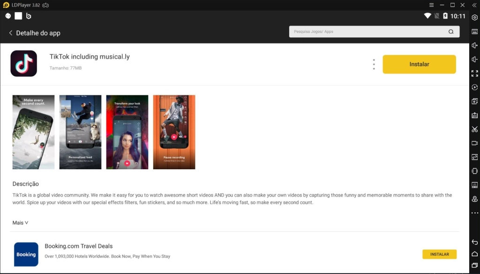Collapse the sidebar with double chevron
480x274 pixels.
tap(474, 5)
